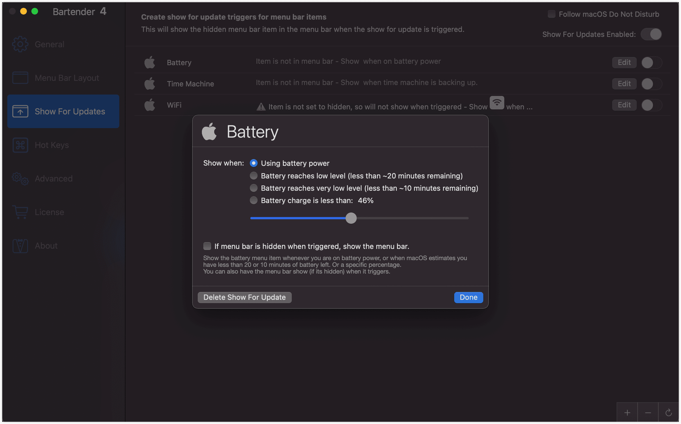The height and width of the screenshot is (424, 681).
Task: Click the battery percentage slider handle
Action: pos(351,218)
